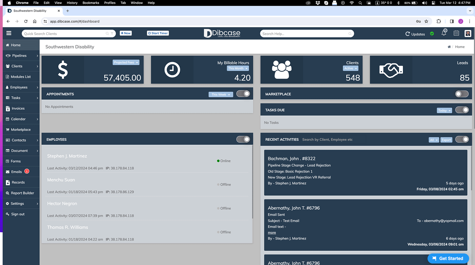
Task: Open the Projected Fees dropdown
Action: pyautogui.click(x=126, y=62)
